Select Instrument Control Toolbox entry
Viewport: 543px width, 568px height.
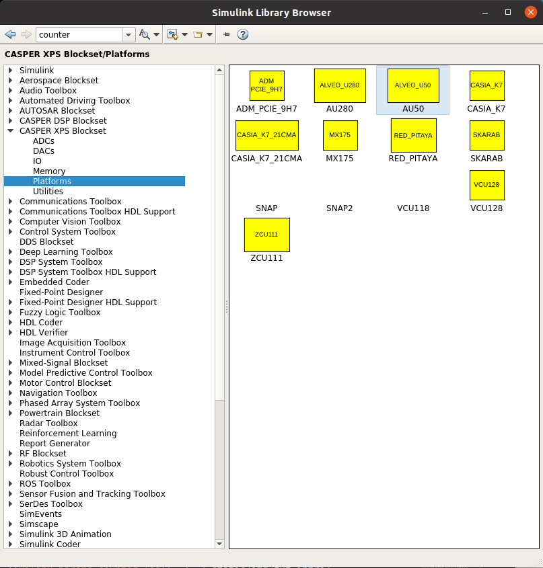(x=75, y=352)
